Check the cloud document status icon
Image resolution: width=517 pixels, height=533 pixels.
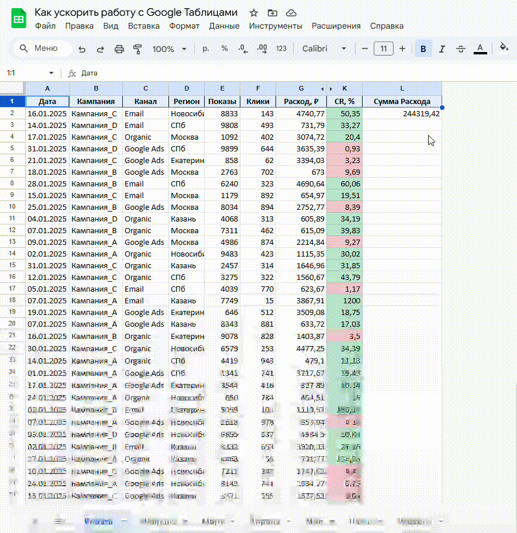point(291,13)
